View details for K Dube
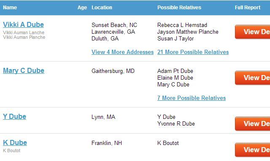 click(x=252, y=150)
